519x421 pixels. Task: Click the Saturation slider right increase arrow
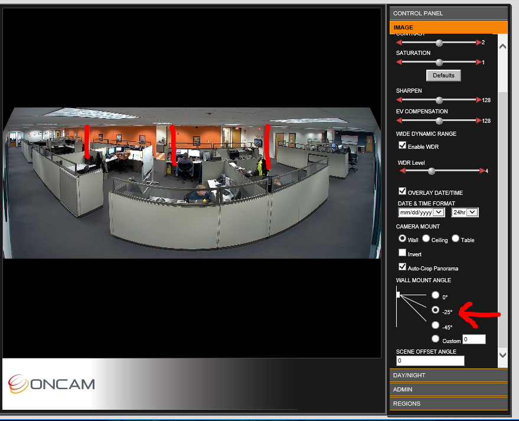[479, 62]
